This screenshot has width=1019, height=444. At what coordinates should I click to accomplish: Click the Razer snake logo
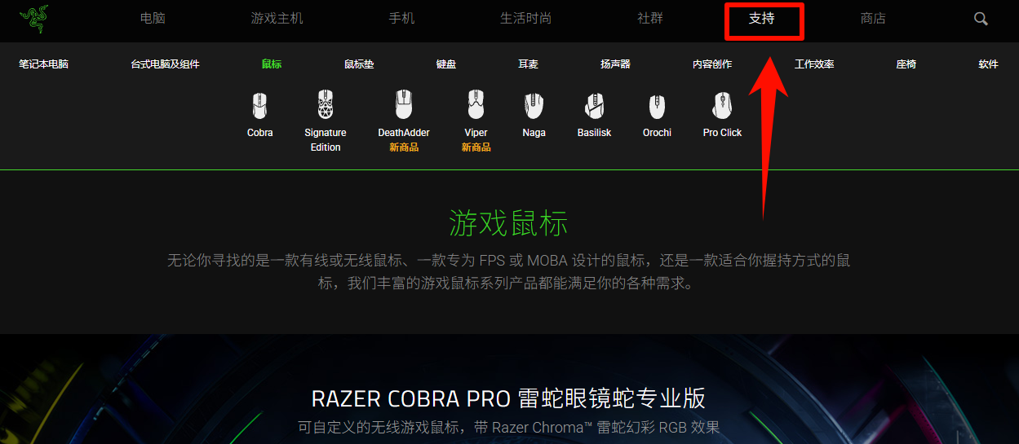click(x=35, y=18)
